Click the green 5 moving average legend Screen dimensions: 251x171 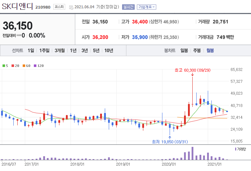coord(5,66)
